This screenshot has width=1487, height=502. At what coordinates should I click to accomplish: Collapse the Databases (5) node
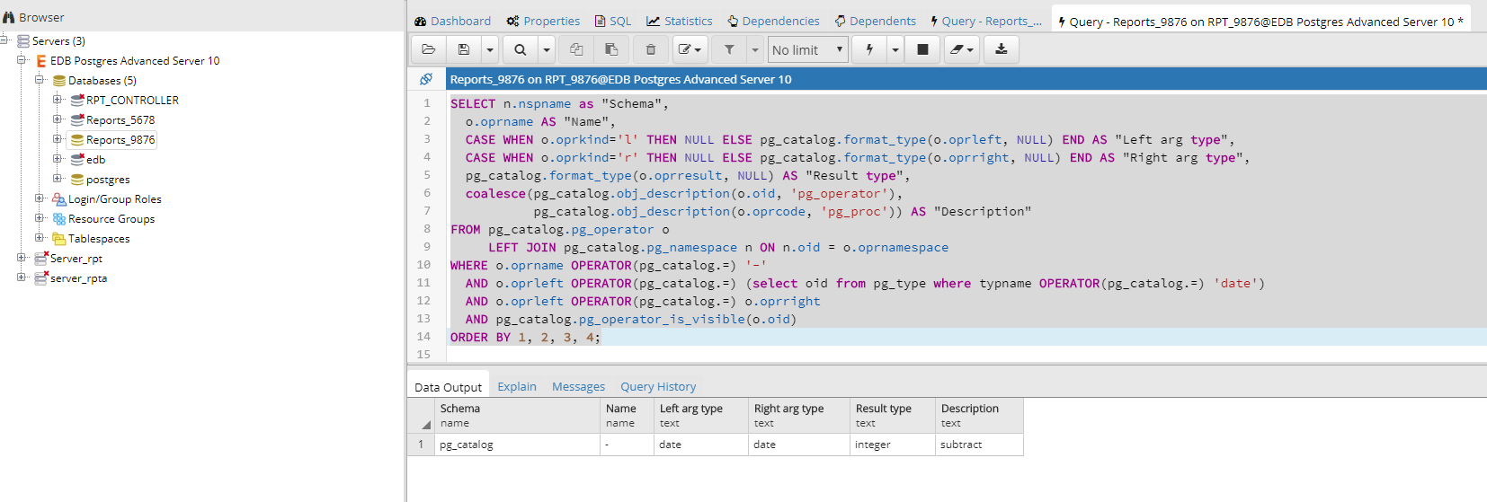(40, 80)
